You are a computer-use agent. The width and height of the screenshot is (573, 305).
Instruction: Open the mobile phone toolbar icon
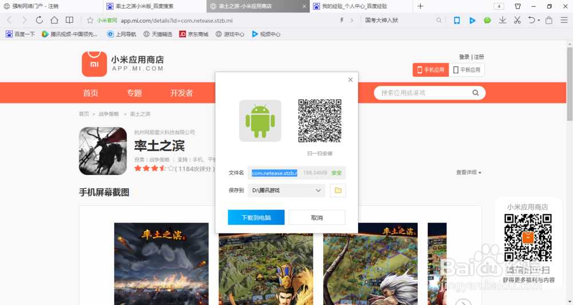(457, 21)
